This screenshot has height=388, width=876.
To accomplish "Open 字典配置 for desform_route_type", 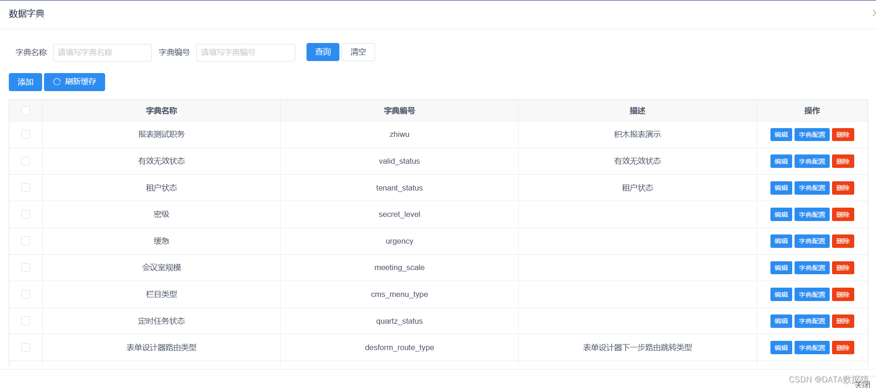I will click(812, 348).
